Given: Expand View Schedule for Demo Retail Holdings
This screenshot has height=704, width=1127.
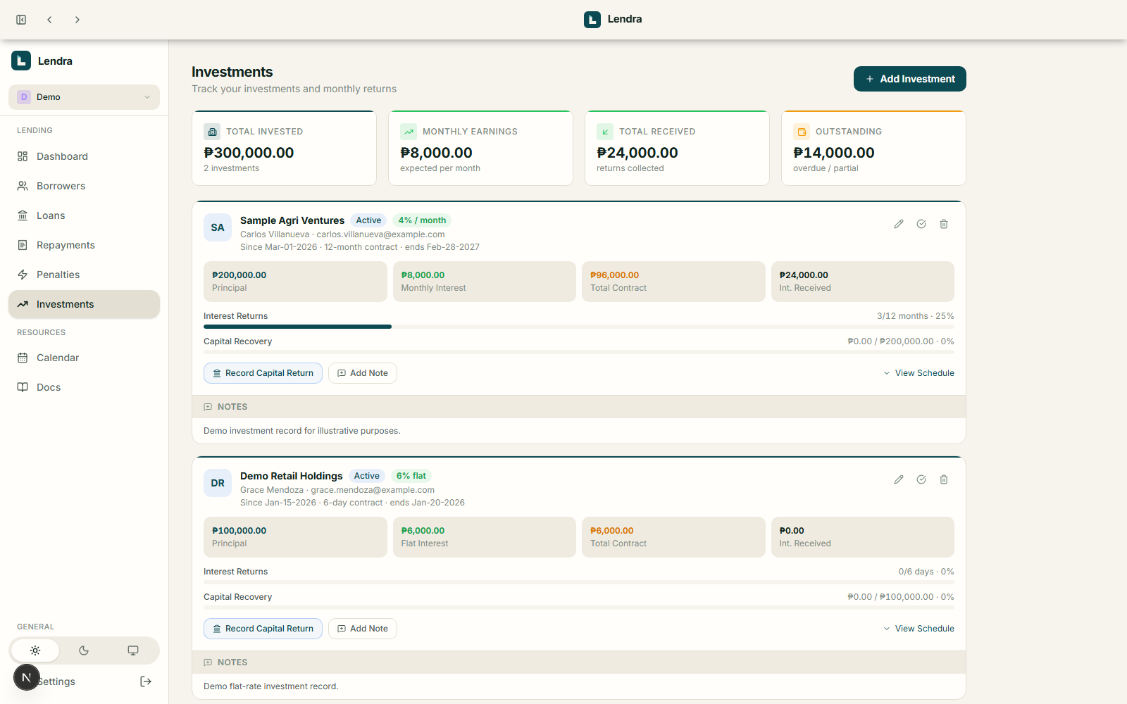Looking at the screenshot, I should tap(919, 629).
